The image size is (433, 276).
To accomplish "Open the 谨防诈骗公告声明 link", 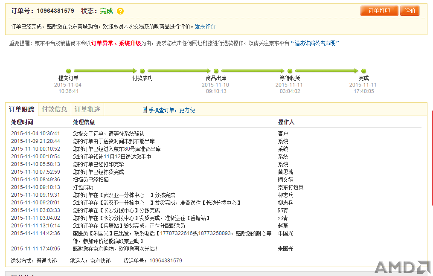I will tap(315, 43).
